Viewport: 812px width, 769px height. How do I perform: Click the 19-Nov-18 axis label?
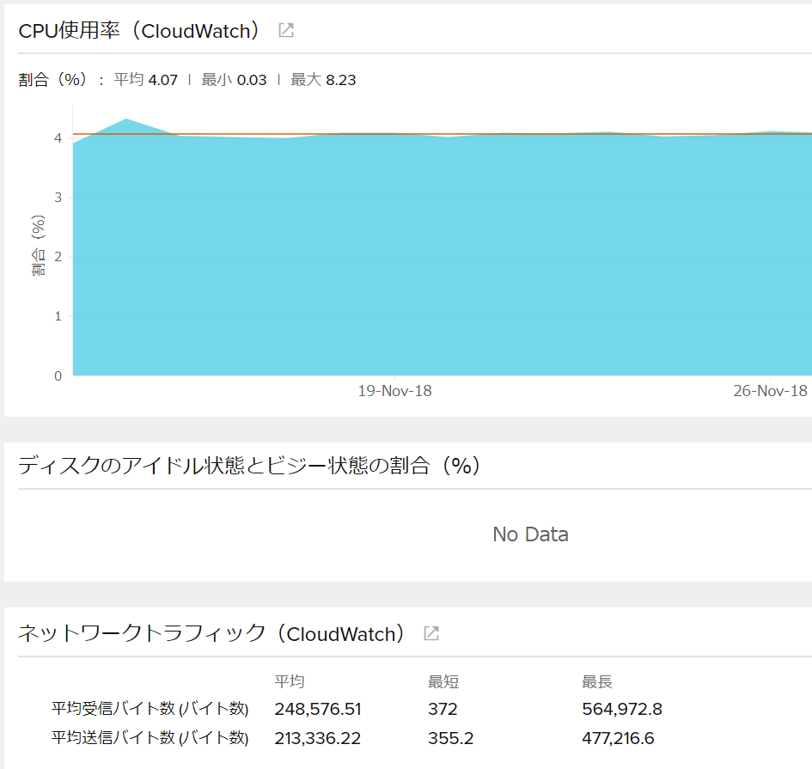point(394,390)
